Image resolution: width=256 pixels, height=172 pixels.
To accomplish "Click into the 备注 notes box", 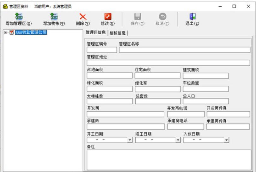I will click(168, 160).
